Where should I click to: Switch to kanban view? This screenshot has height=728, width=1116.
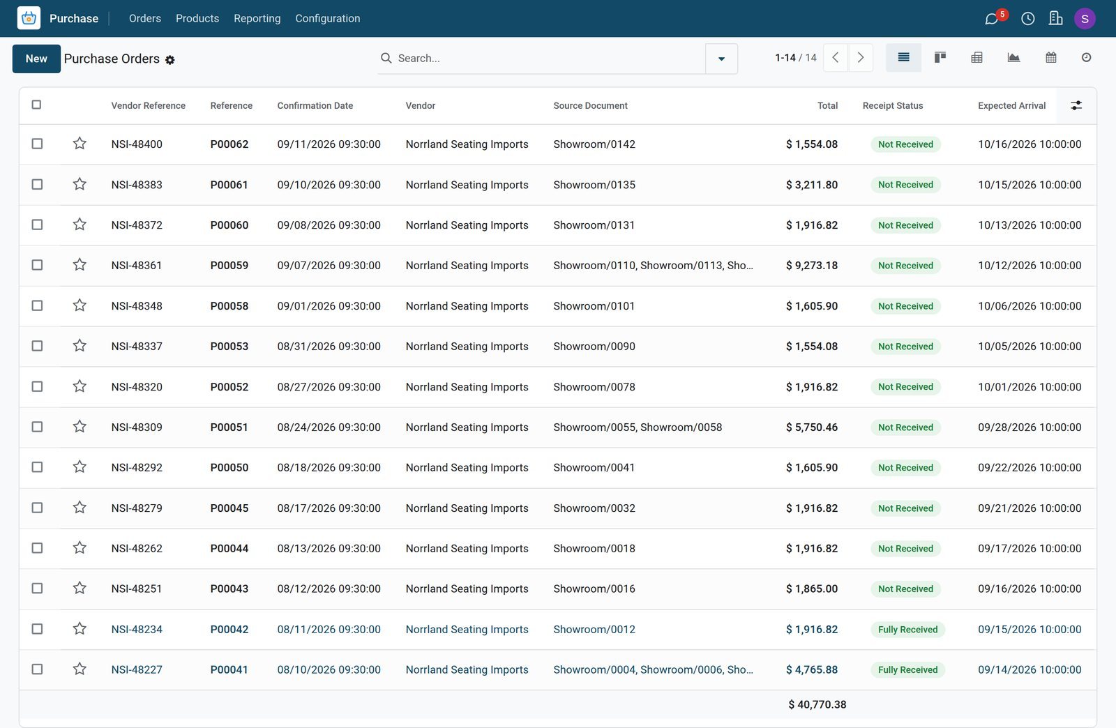click(x=940, y=58)
